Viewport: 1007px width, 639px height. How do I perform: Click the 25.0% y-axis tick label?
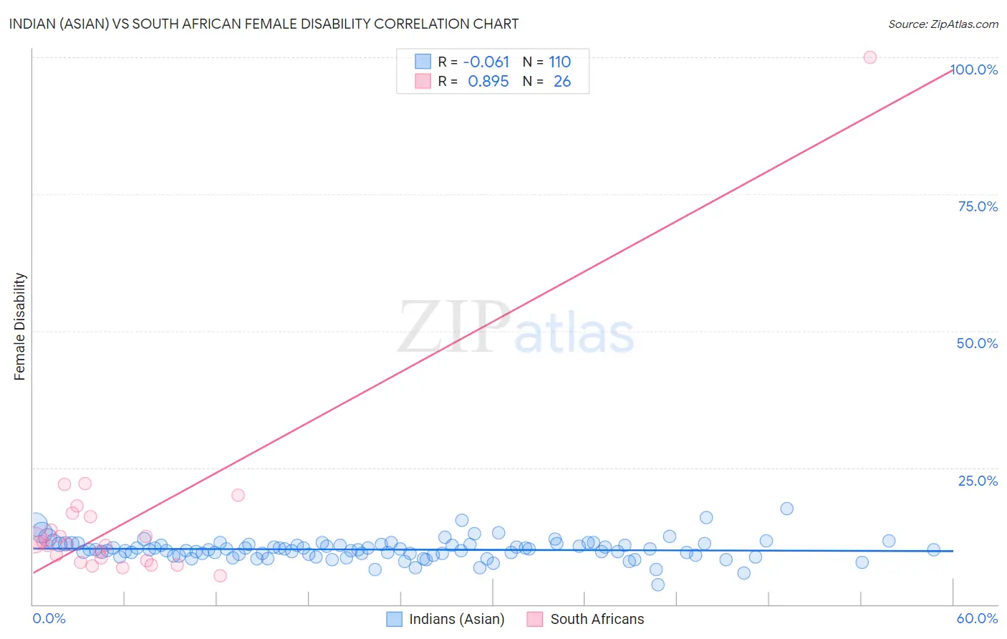pyautogui.click(x=978, y=481)
